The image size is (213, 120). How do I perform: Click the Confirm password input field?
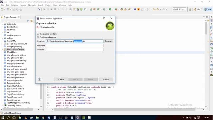click(75, 50)
